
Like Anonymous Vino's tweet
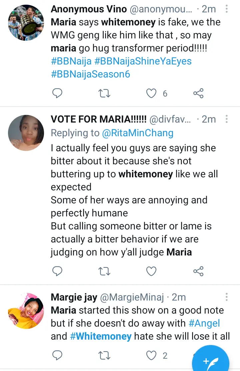pyautogui.click(x=152, y=94)
